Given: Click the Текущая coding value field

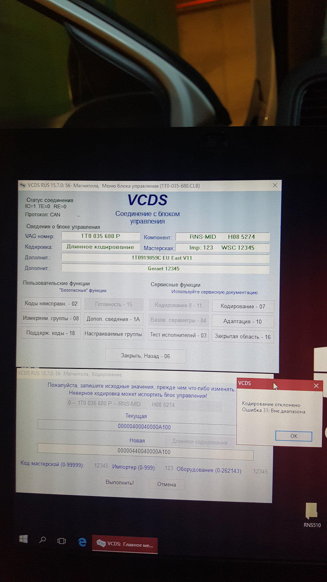Looking at the screenshot, I should [x=137, y=427].
